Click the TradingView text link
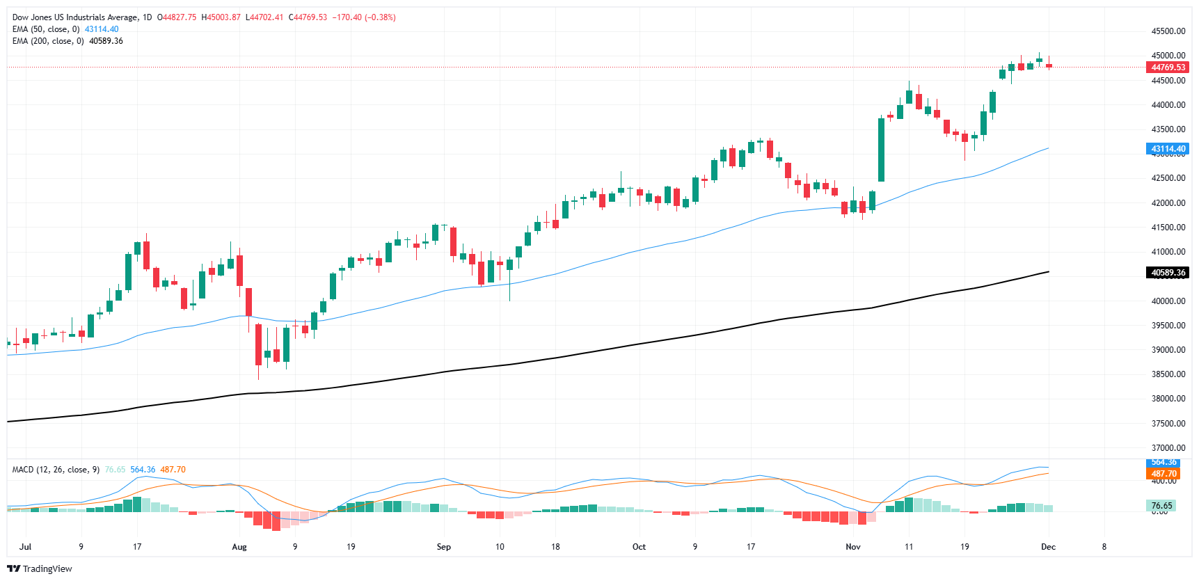 tap(47, 568)
